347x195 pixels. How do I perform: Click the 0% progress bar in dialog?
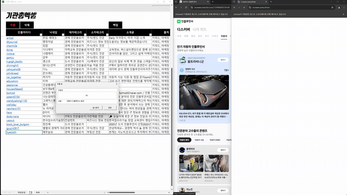tap(87, 95)
